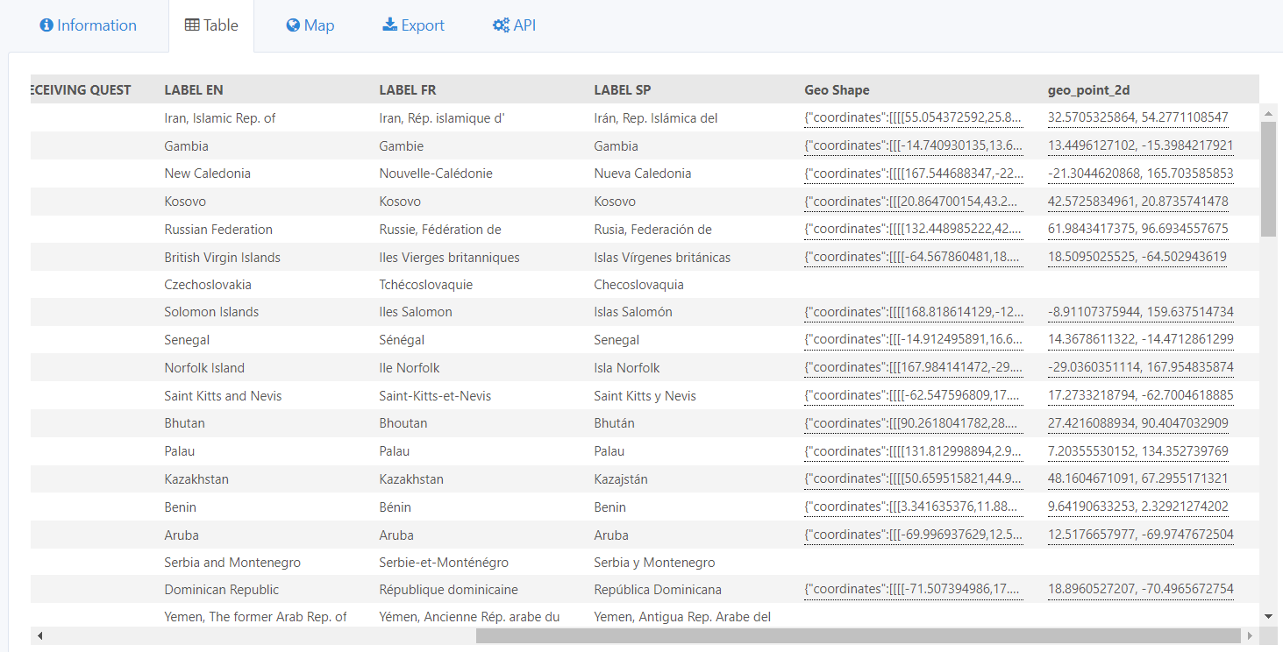Open Geo Shape coordinates for Benin row
The height and width of the screenshot is (652, 1283).
pyautogui.click(x=913, y=507)
